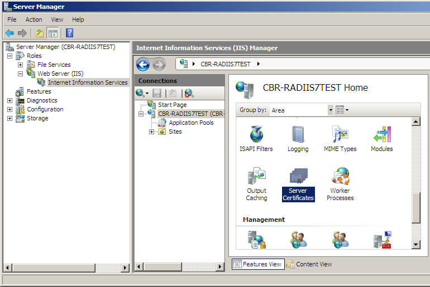
Task: Click the Up one level folder icon
Action: [40, 33]
